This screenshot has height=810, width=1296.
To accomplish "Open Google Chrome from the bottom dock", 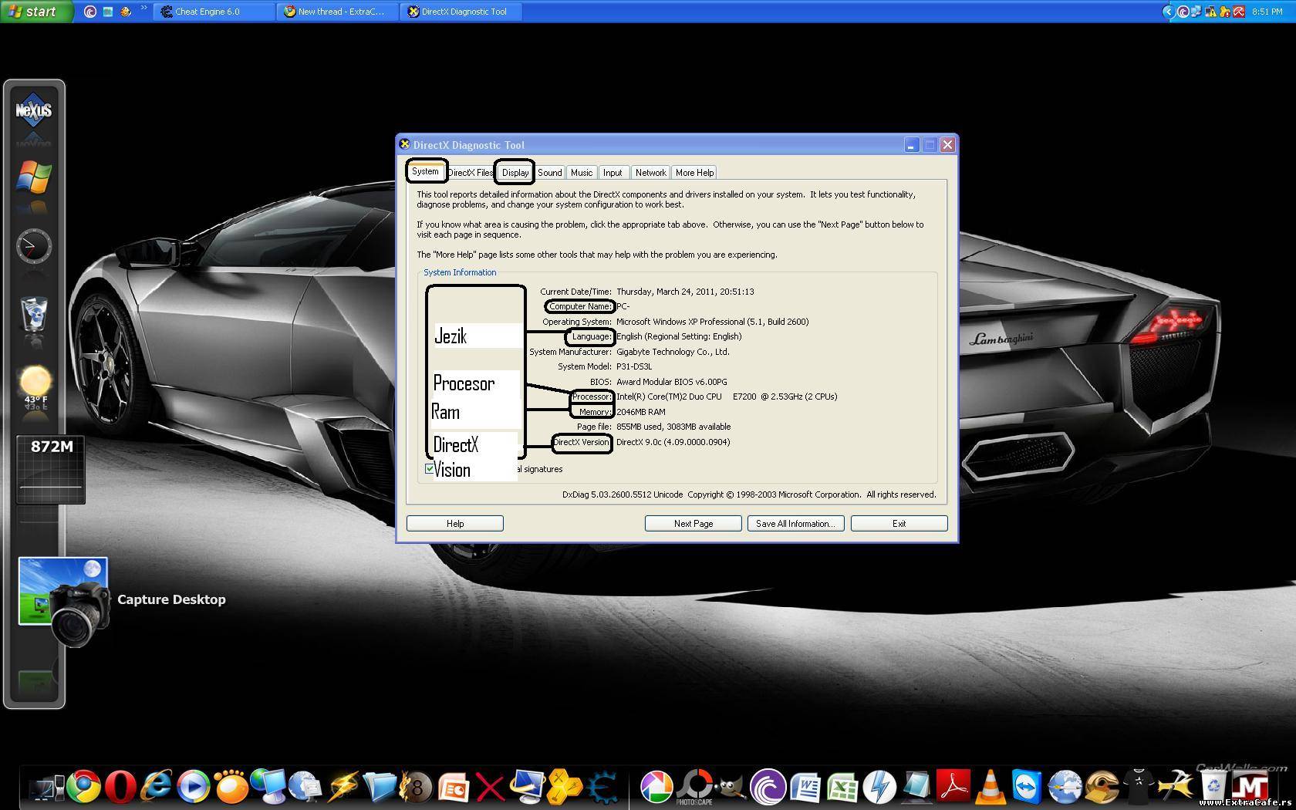I will click(x=83, y=788).
